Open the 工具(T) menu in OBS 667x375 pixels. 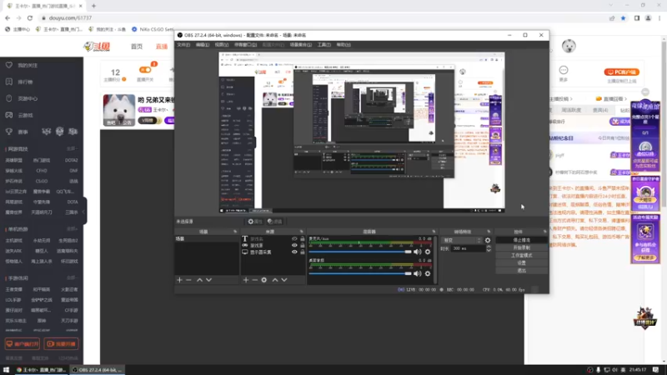tap(324, 45)
